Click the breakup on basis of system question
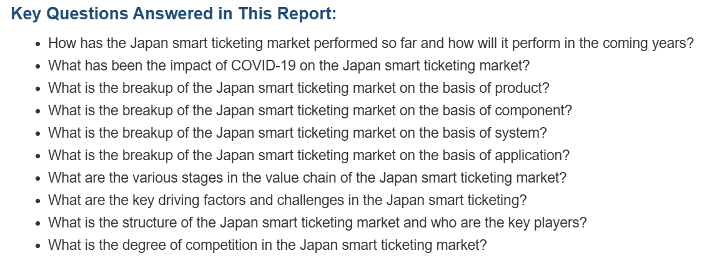 pos(297,133)
